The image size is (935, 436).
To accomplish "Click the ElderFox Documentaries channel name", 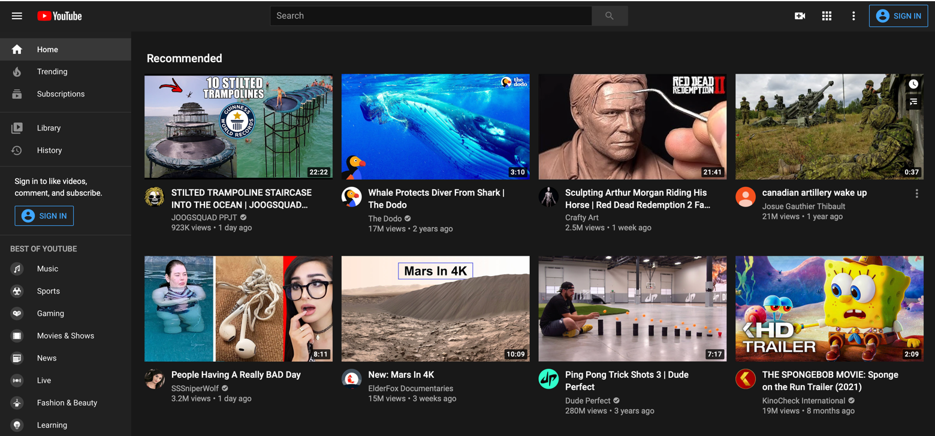I will tap(411, 389).
